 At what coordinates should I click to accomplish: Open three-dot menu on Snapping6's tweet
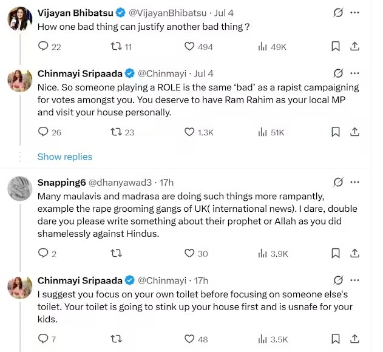[354, 182]
